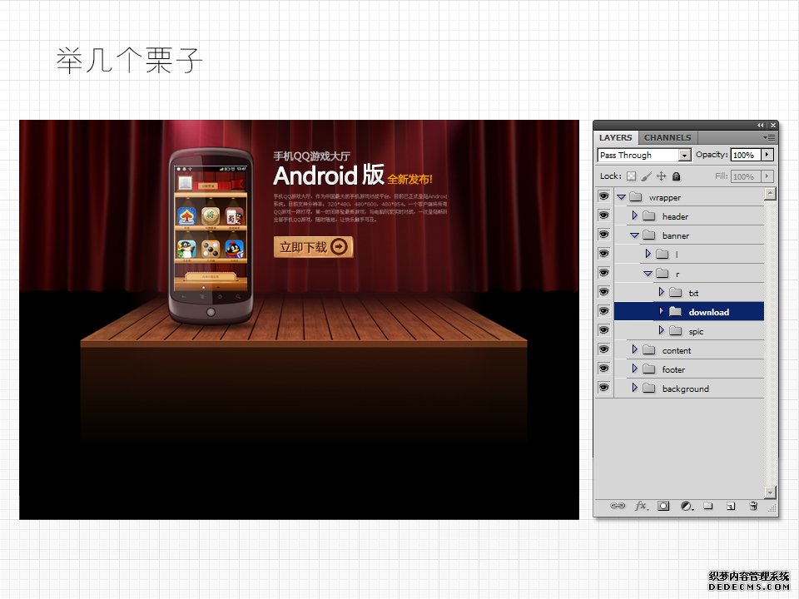Expand the content group
Image resolution: width=799 pixels, height=599 pixels.
(634, 349)
